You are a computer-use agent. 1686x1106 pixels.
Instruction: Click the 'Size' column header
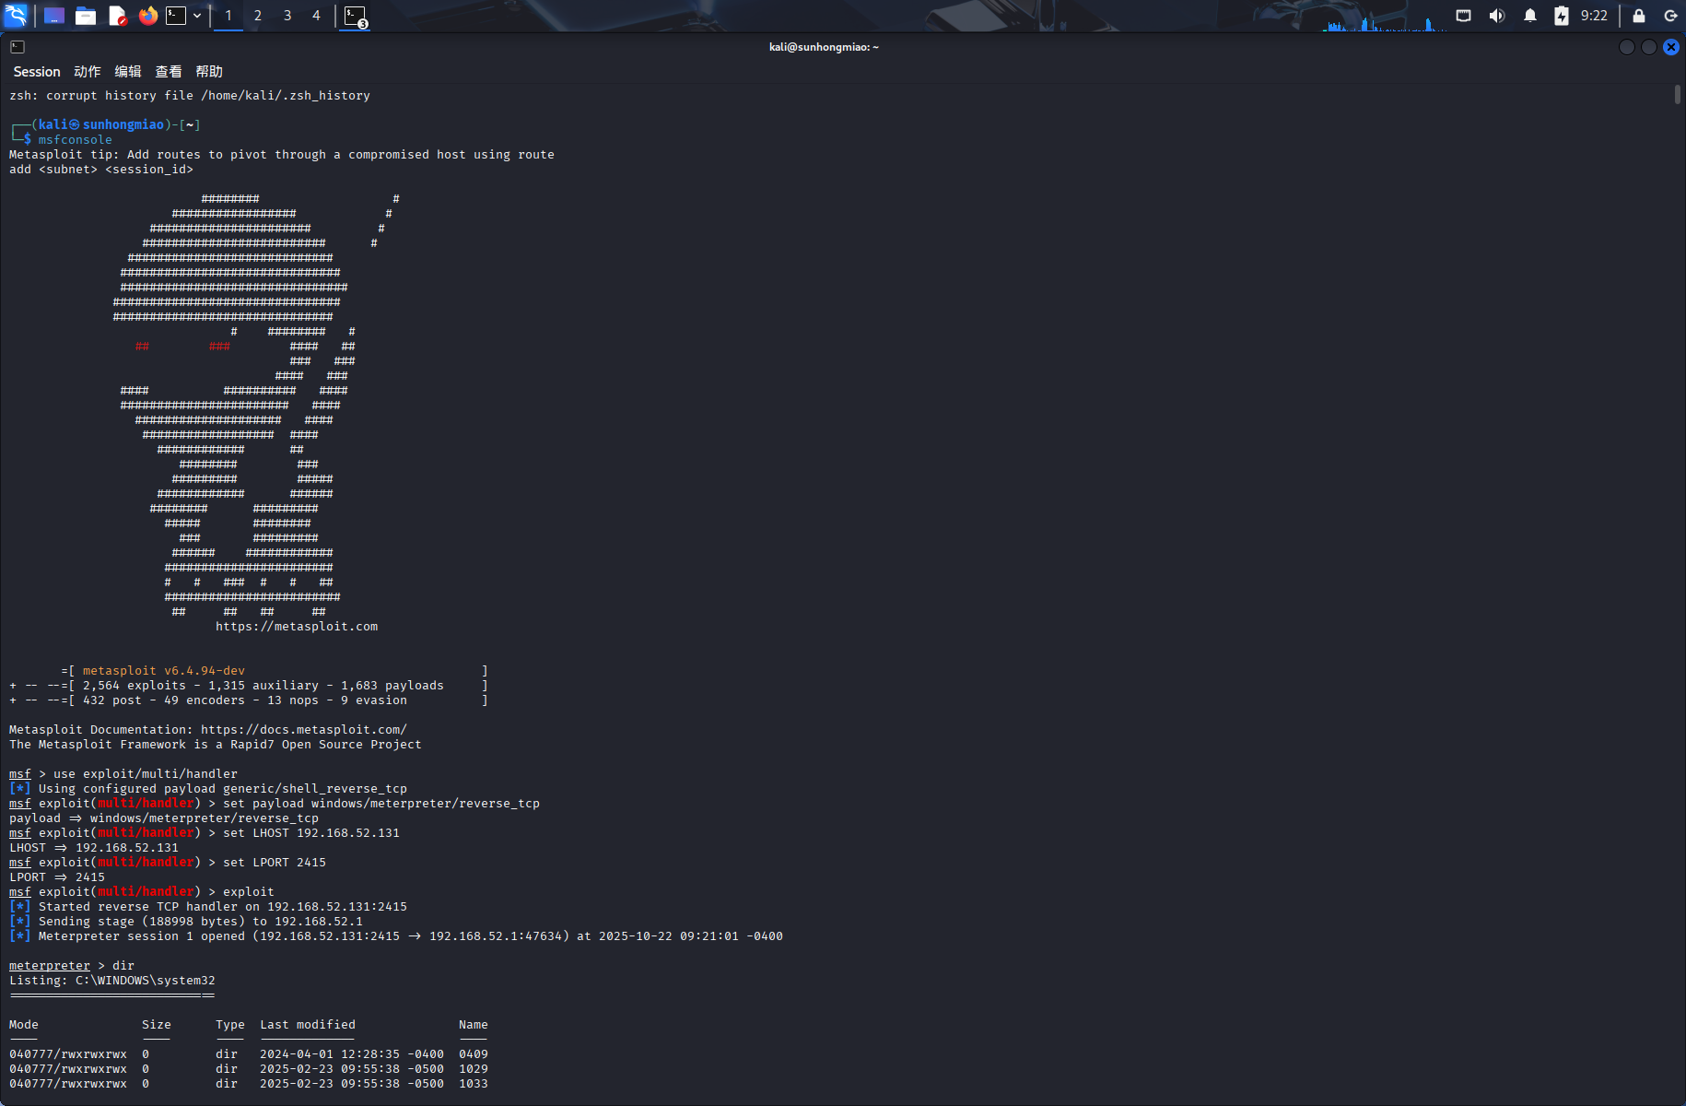click(157, 1025)
